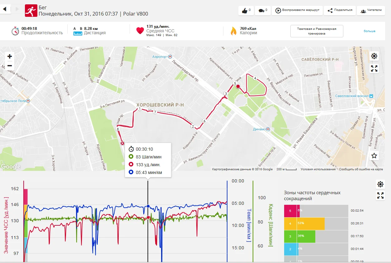This screenshot has height=263, width=391.
Task: Click the red running sport icon
Action: point(31,11)
